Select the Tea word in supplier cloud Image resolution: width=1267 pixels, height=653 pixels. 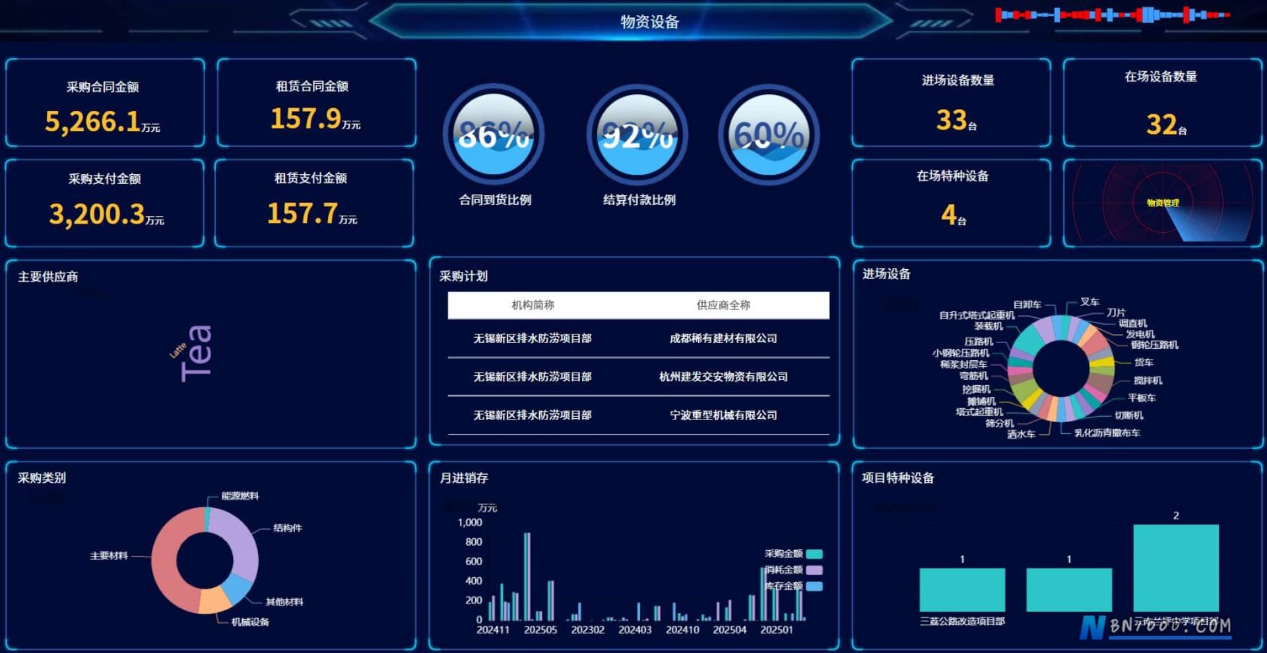pyautogui.click(x=197, y=353)
